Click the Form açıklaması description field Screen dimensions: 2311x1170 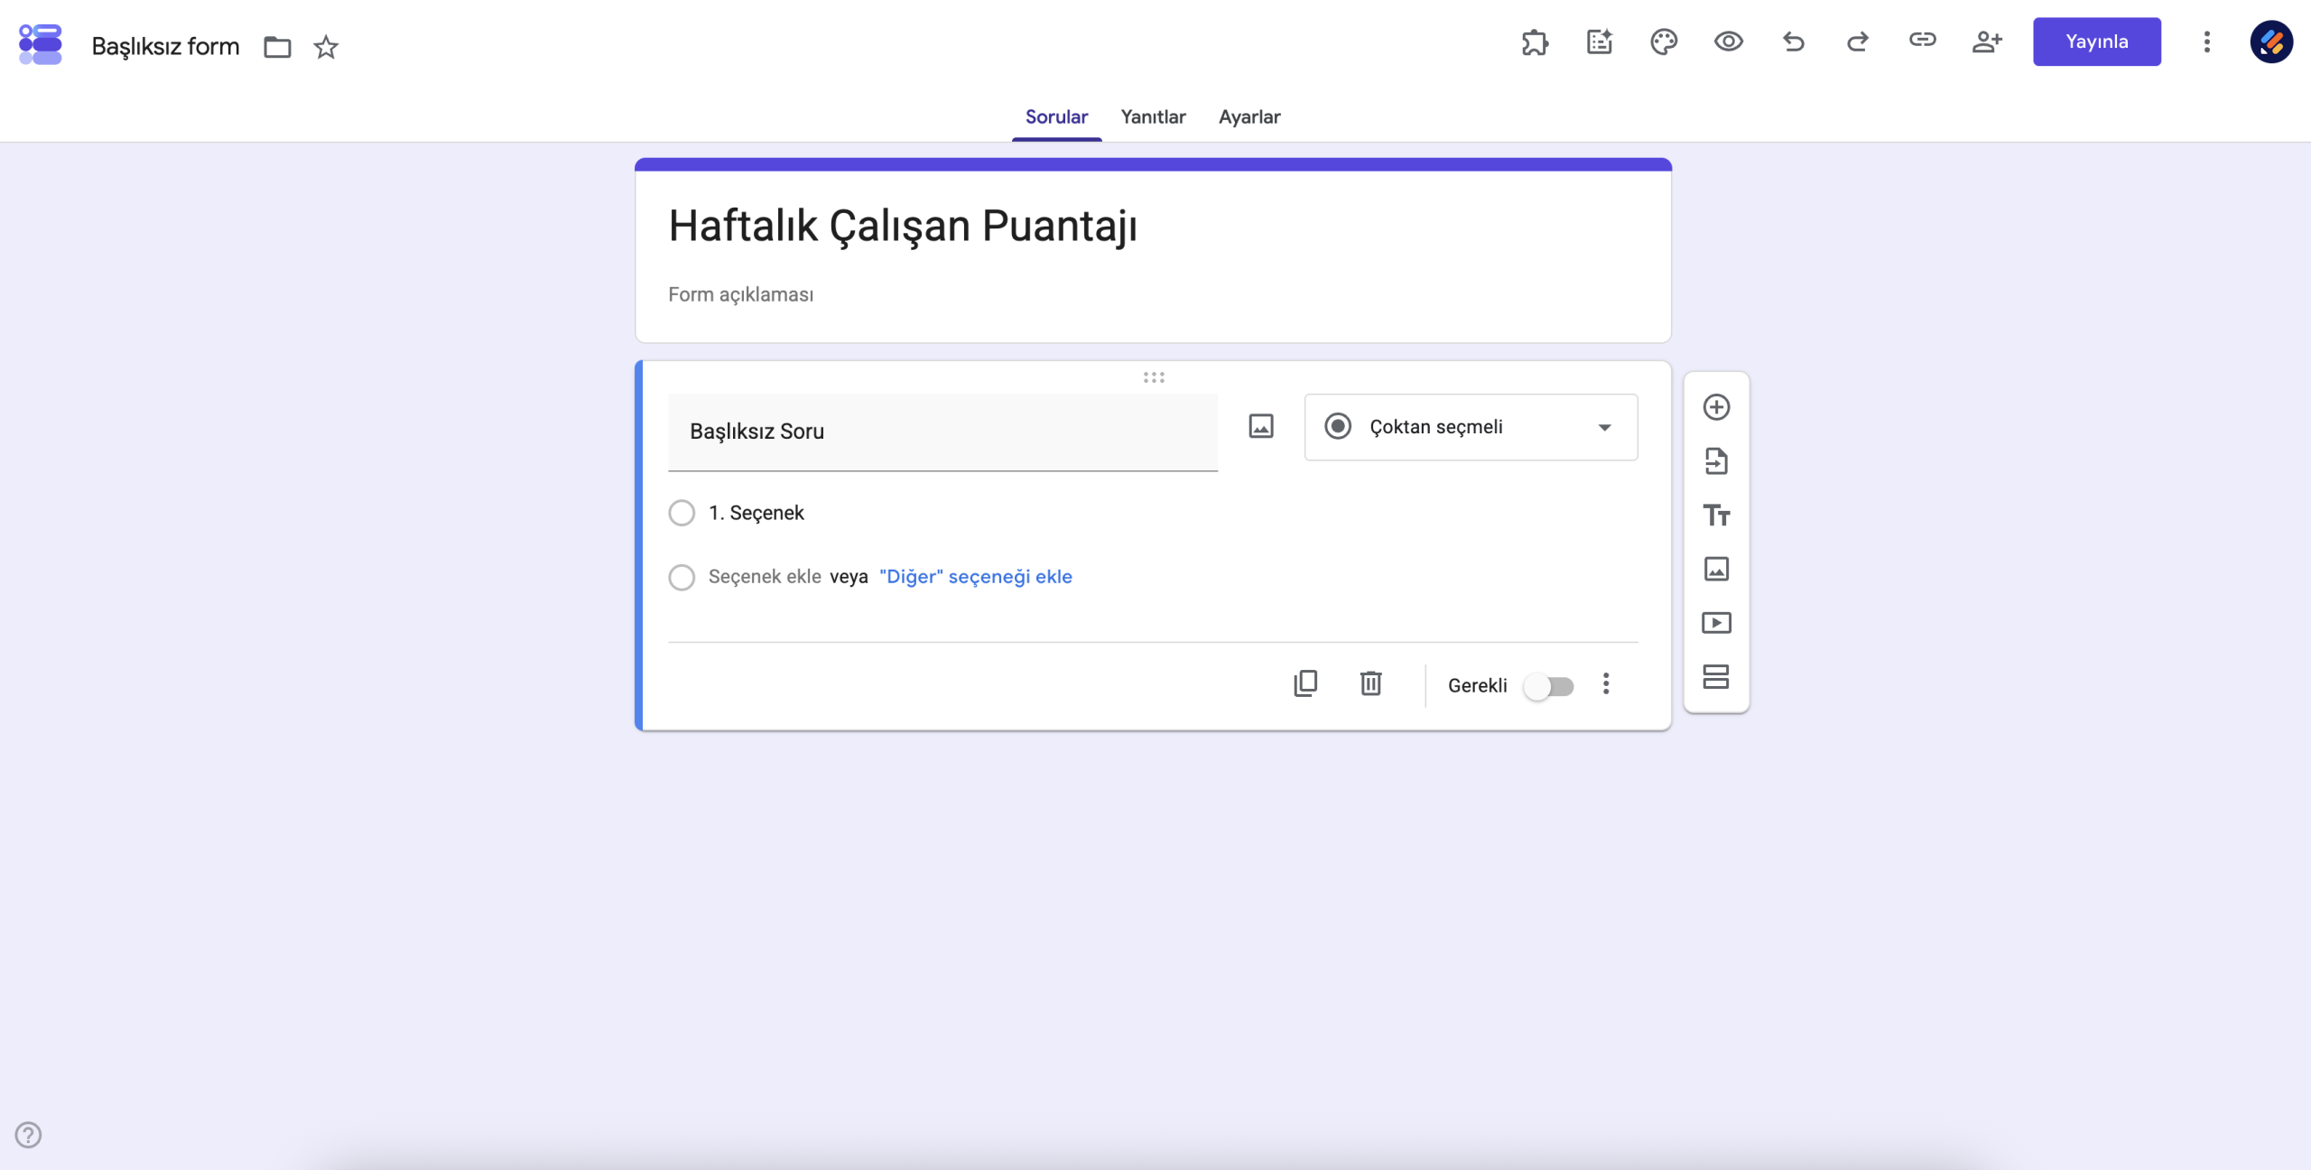coord(740,294)
